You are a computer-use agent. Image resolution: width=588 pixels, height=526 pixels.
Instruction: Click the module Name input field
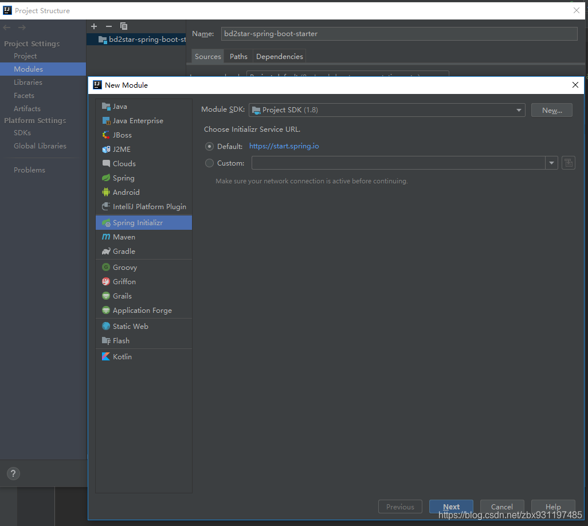(x=399, y=34)
